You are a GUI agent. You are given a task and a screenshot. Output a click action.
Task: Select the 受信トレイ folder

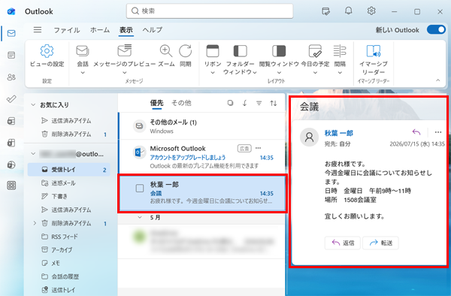(69, 170)
